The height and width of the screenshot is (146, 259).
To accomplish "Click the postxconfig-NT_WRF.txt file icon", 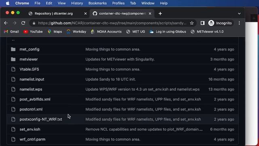I will (13, 119).
